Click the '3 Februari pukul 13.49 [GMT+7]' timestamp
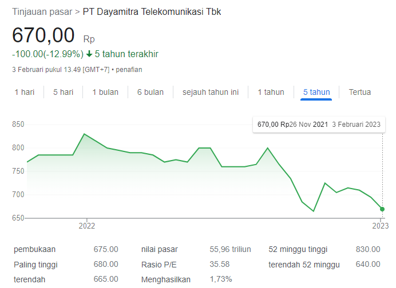Screen dimensions: 396x288 click(61, 70)
